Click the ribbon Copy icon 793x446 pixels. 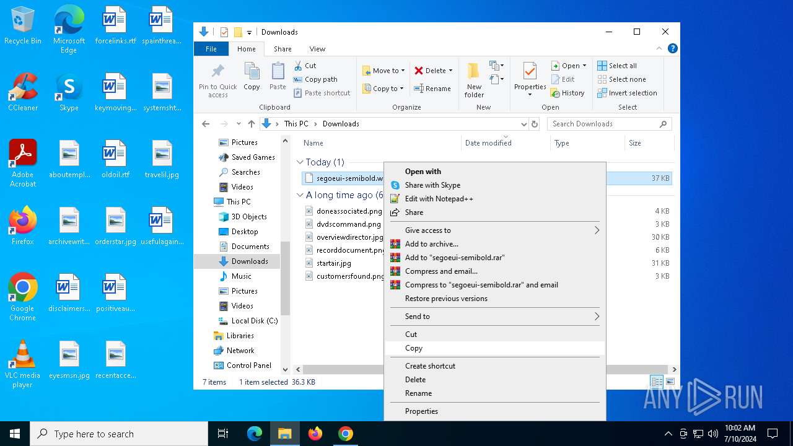click(252, 71)
